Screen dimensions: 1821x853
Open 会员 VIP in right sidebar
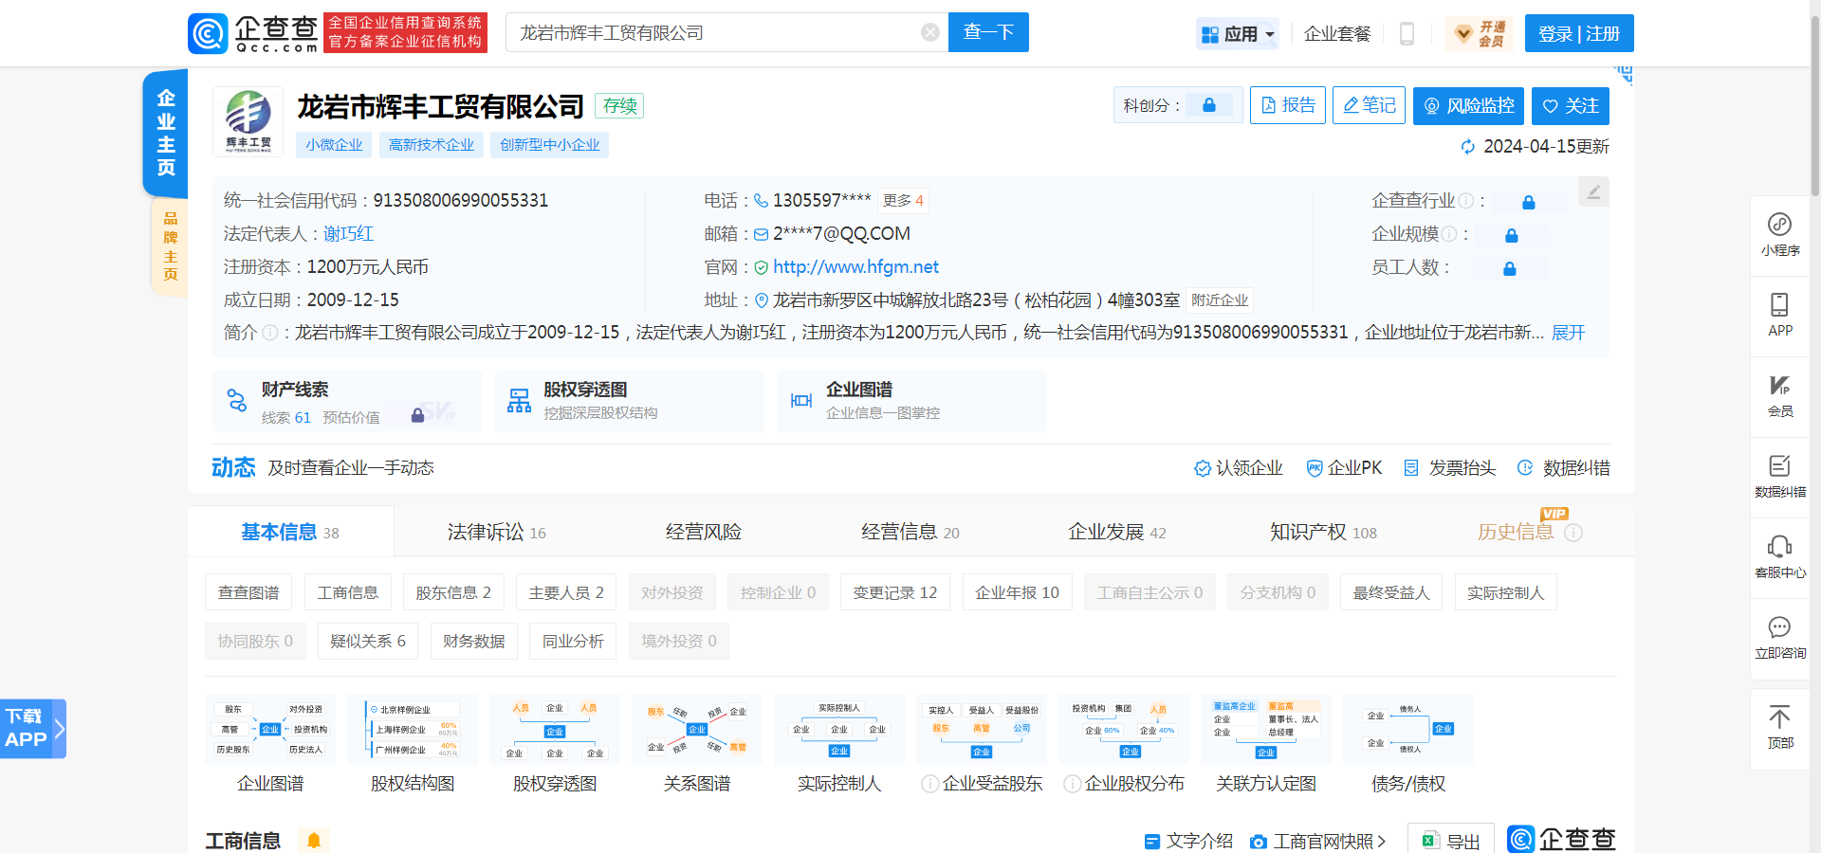click(1780, 396)
